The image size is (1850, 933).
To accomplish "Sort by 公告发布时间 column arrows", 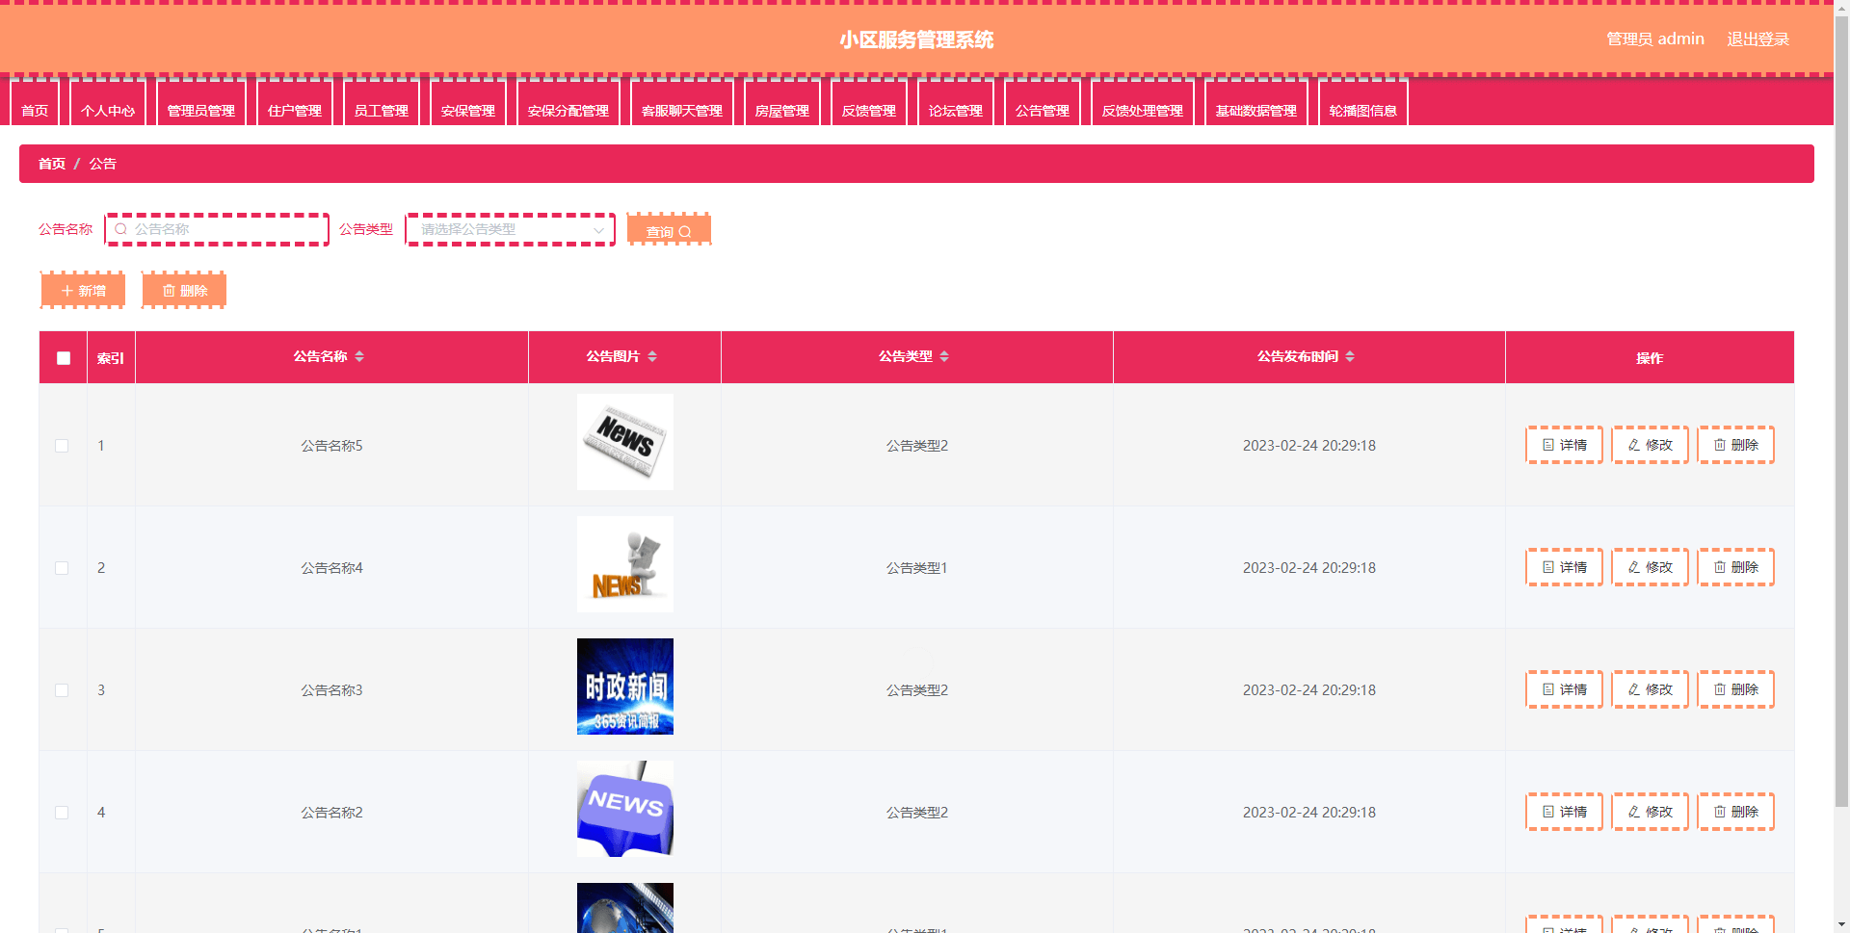I will (1350, 356).
